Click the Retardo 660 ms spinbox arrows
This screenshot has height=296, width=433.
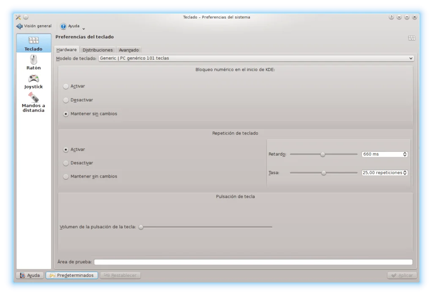click(405, 154)
